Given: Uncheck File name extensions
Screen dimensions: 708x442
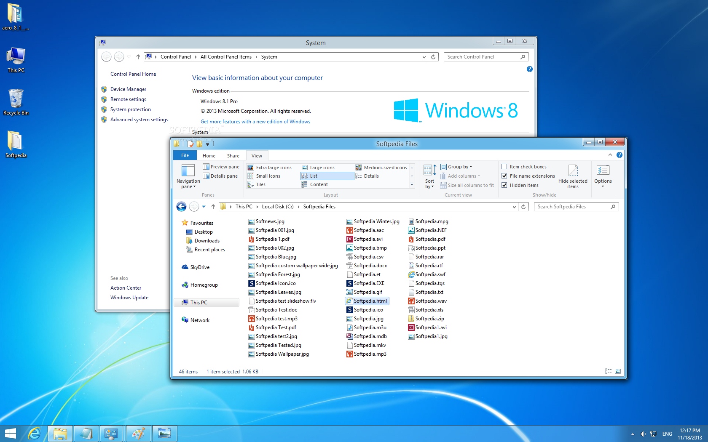Looking at the screenshot, I should (504, 176).
